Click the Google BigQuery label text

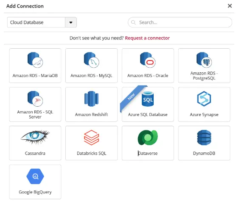click(35, 192)
